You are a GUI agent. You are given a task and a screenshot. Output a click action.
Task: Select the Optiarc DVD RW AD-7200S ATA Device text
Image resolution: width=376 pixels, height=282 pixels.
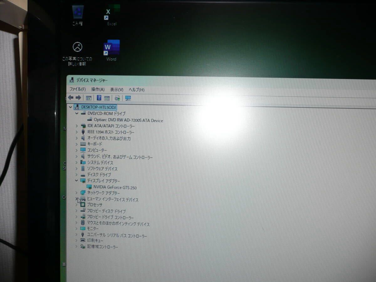tap(128, 120)
